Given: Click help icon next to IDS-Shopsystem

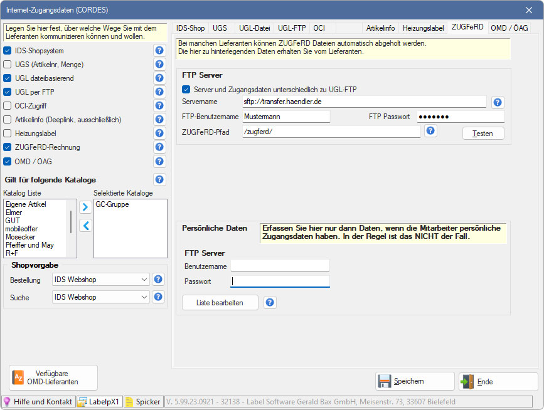Looking at the screenshot, I should [x=159, y=51].
